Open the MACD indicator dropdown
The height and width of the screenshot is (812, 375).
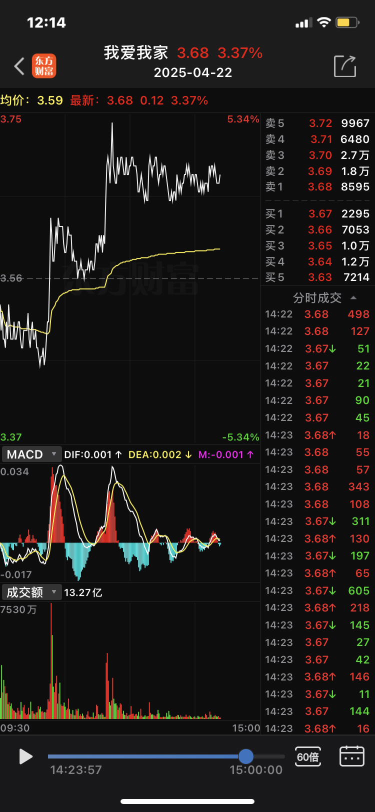pos(31,454)
